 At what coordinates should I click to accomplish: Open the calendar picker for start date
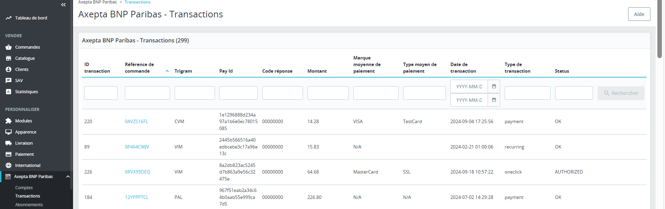[x=494, y=86]
